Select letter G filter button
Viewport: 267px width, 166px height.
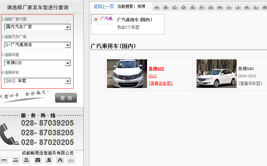[211, 7]
